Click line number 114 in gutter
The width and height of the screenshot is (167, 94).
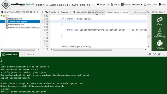(x=46, y=30)
